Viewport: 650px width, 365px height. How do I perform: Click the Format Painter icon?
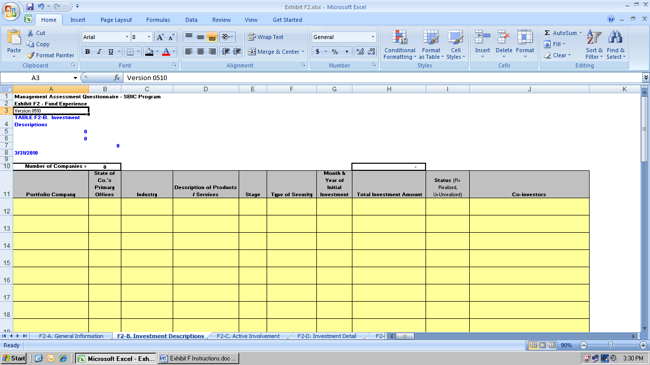pos(31,55)
